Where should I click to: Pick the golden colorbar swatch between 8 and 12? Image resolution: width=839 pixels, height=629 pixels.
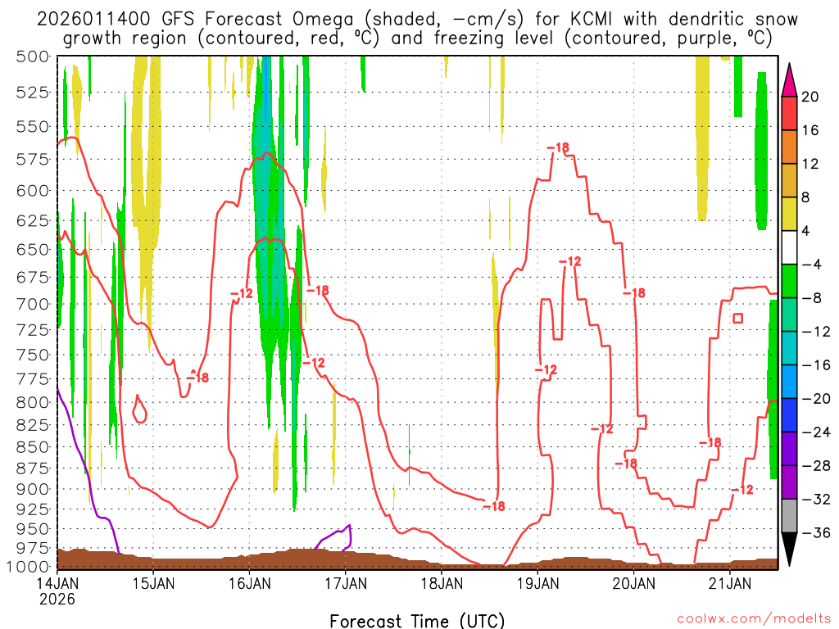pos(789,181)
